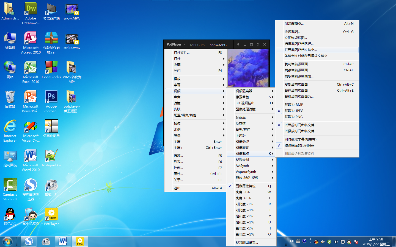Click 复制当前实画面 entry
Screen dimensions: 396x247
pos(317,85)
